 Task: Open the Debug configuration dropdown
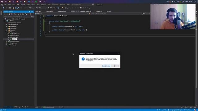click(x=31, y=8)
